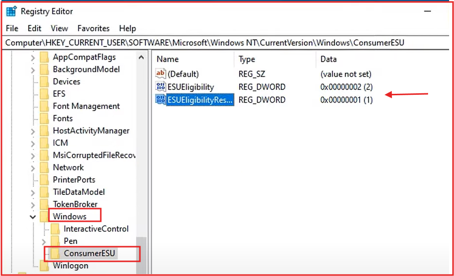Click the tree pane scrollbar thumb

(141, 255)
